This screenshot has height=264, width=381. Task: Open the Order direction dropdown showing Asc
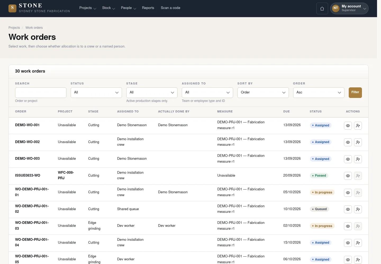pyautogui.click(x=319, y=93)
